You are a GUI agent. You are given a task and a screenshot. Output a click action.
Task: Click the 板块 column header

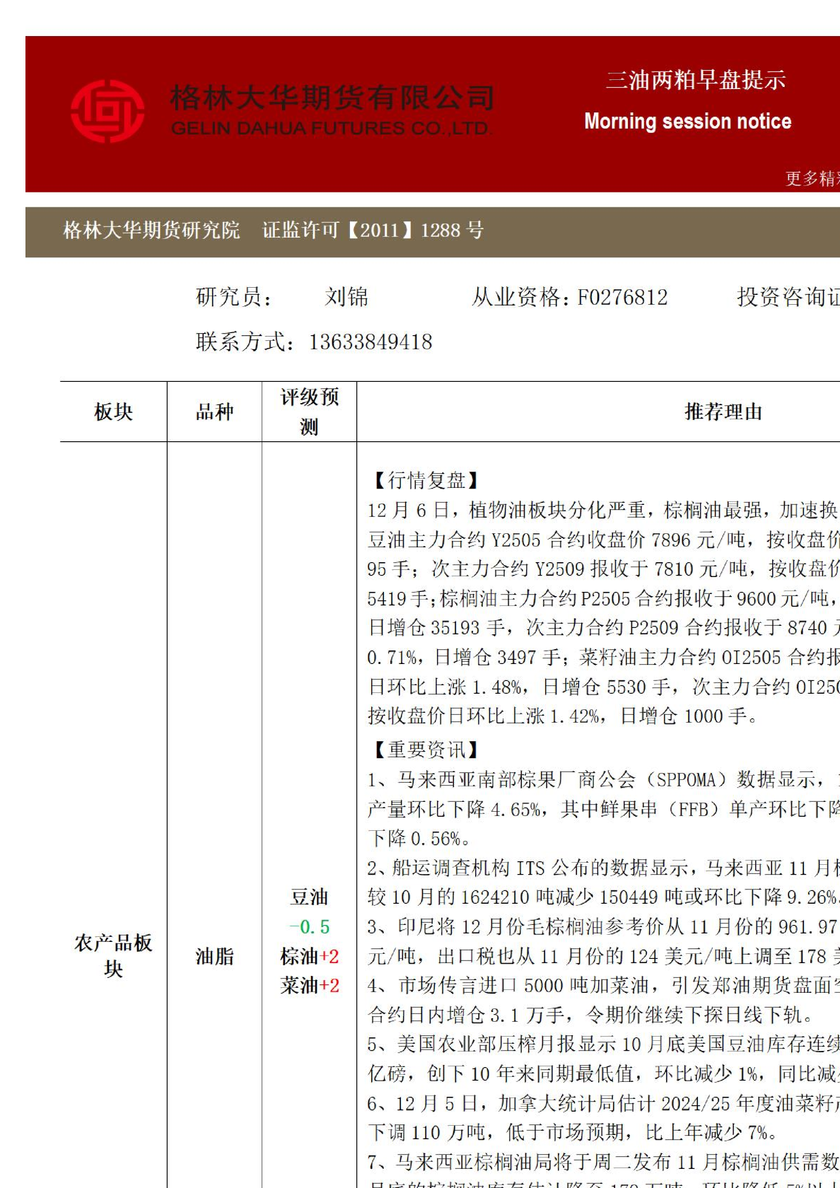113,412
